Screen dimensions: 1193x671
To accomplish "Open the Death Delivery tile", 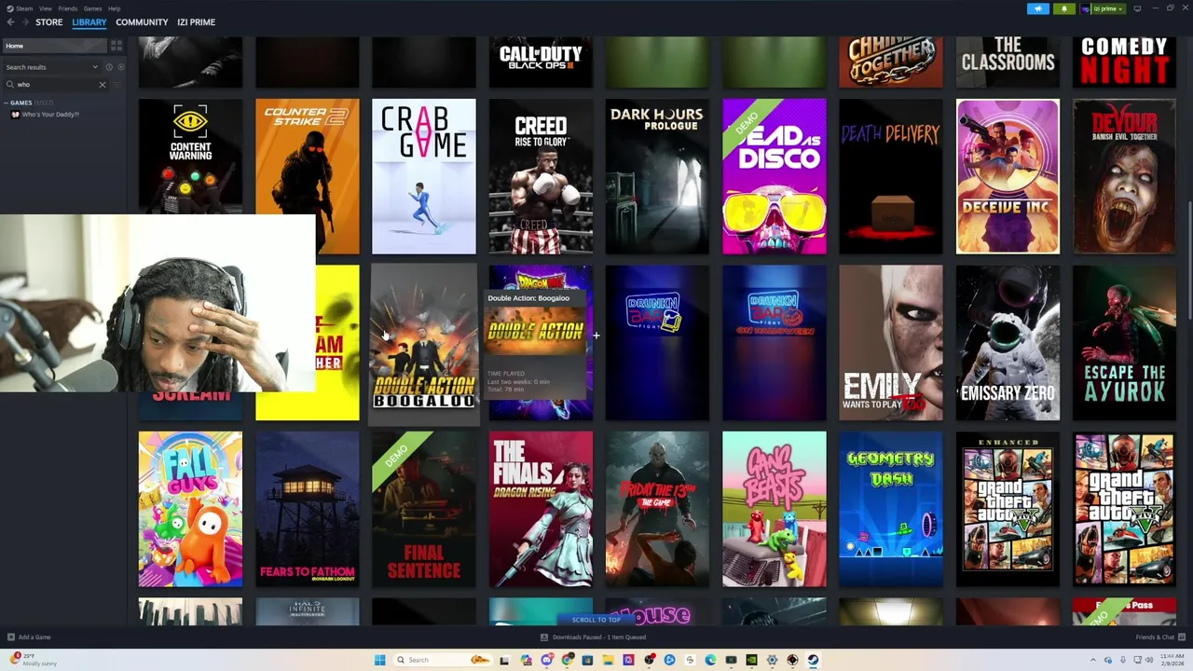I will click(891, 176).
